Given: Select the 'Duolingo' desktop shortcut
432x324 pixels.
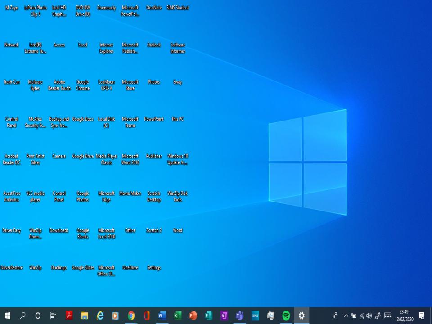Looking at the screenshot, I should 59,268.
